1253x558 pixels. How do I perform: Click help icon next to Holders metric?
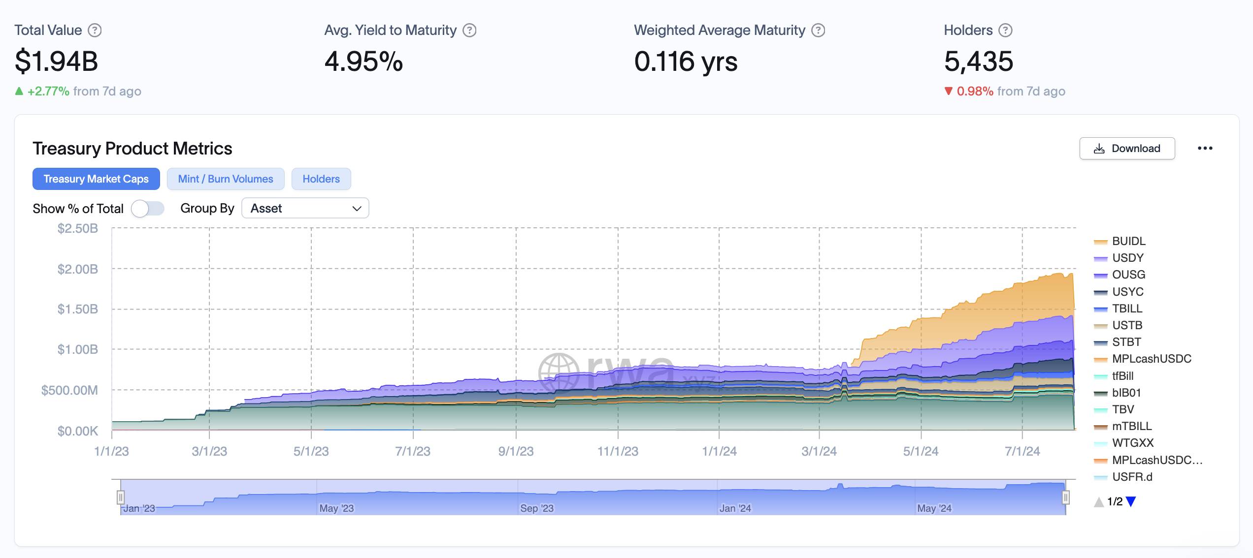1005,31
